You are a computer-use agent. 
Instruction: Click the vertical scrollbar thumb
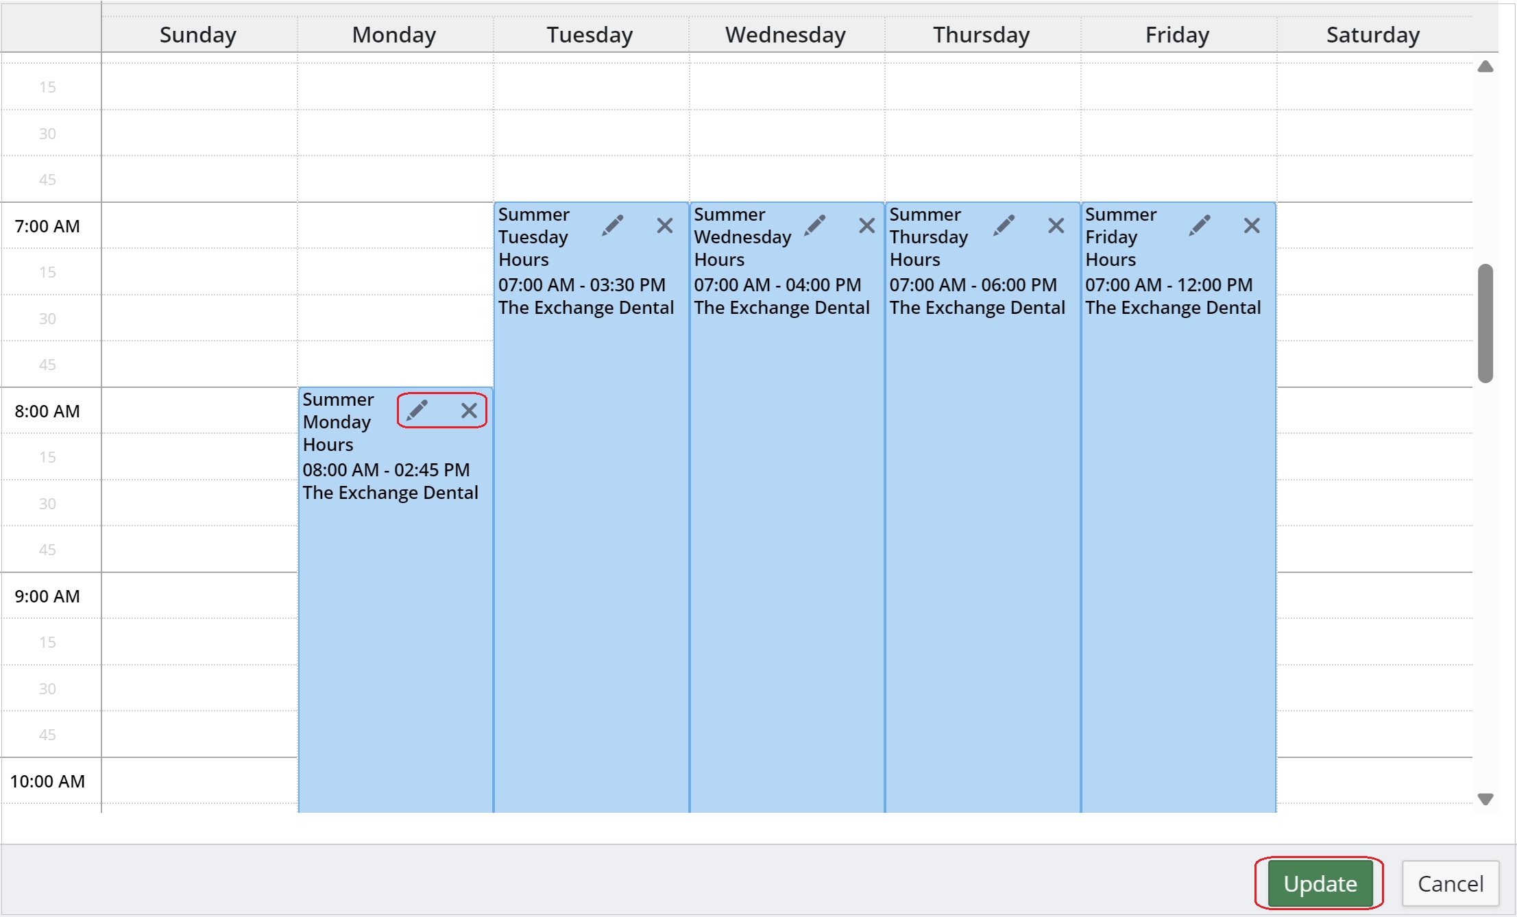click(1485, 323)
